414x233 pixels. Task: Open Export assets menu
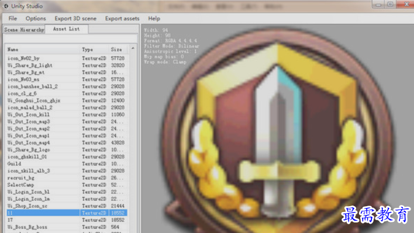[x=122, y=19]
